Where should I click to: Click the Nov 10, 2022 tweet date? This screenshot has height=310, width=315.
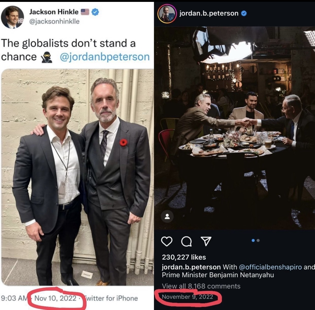(x=55, y=298)
